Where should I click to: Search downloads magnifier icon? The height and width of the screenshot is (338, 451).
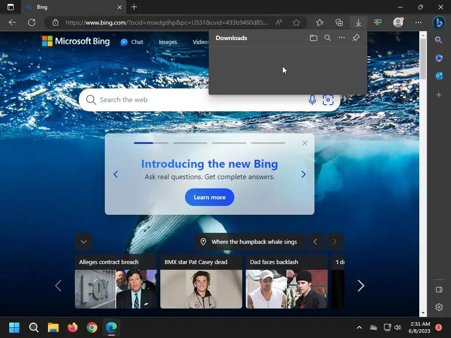[328, 38]
